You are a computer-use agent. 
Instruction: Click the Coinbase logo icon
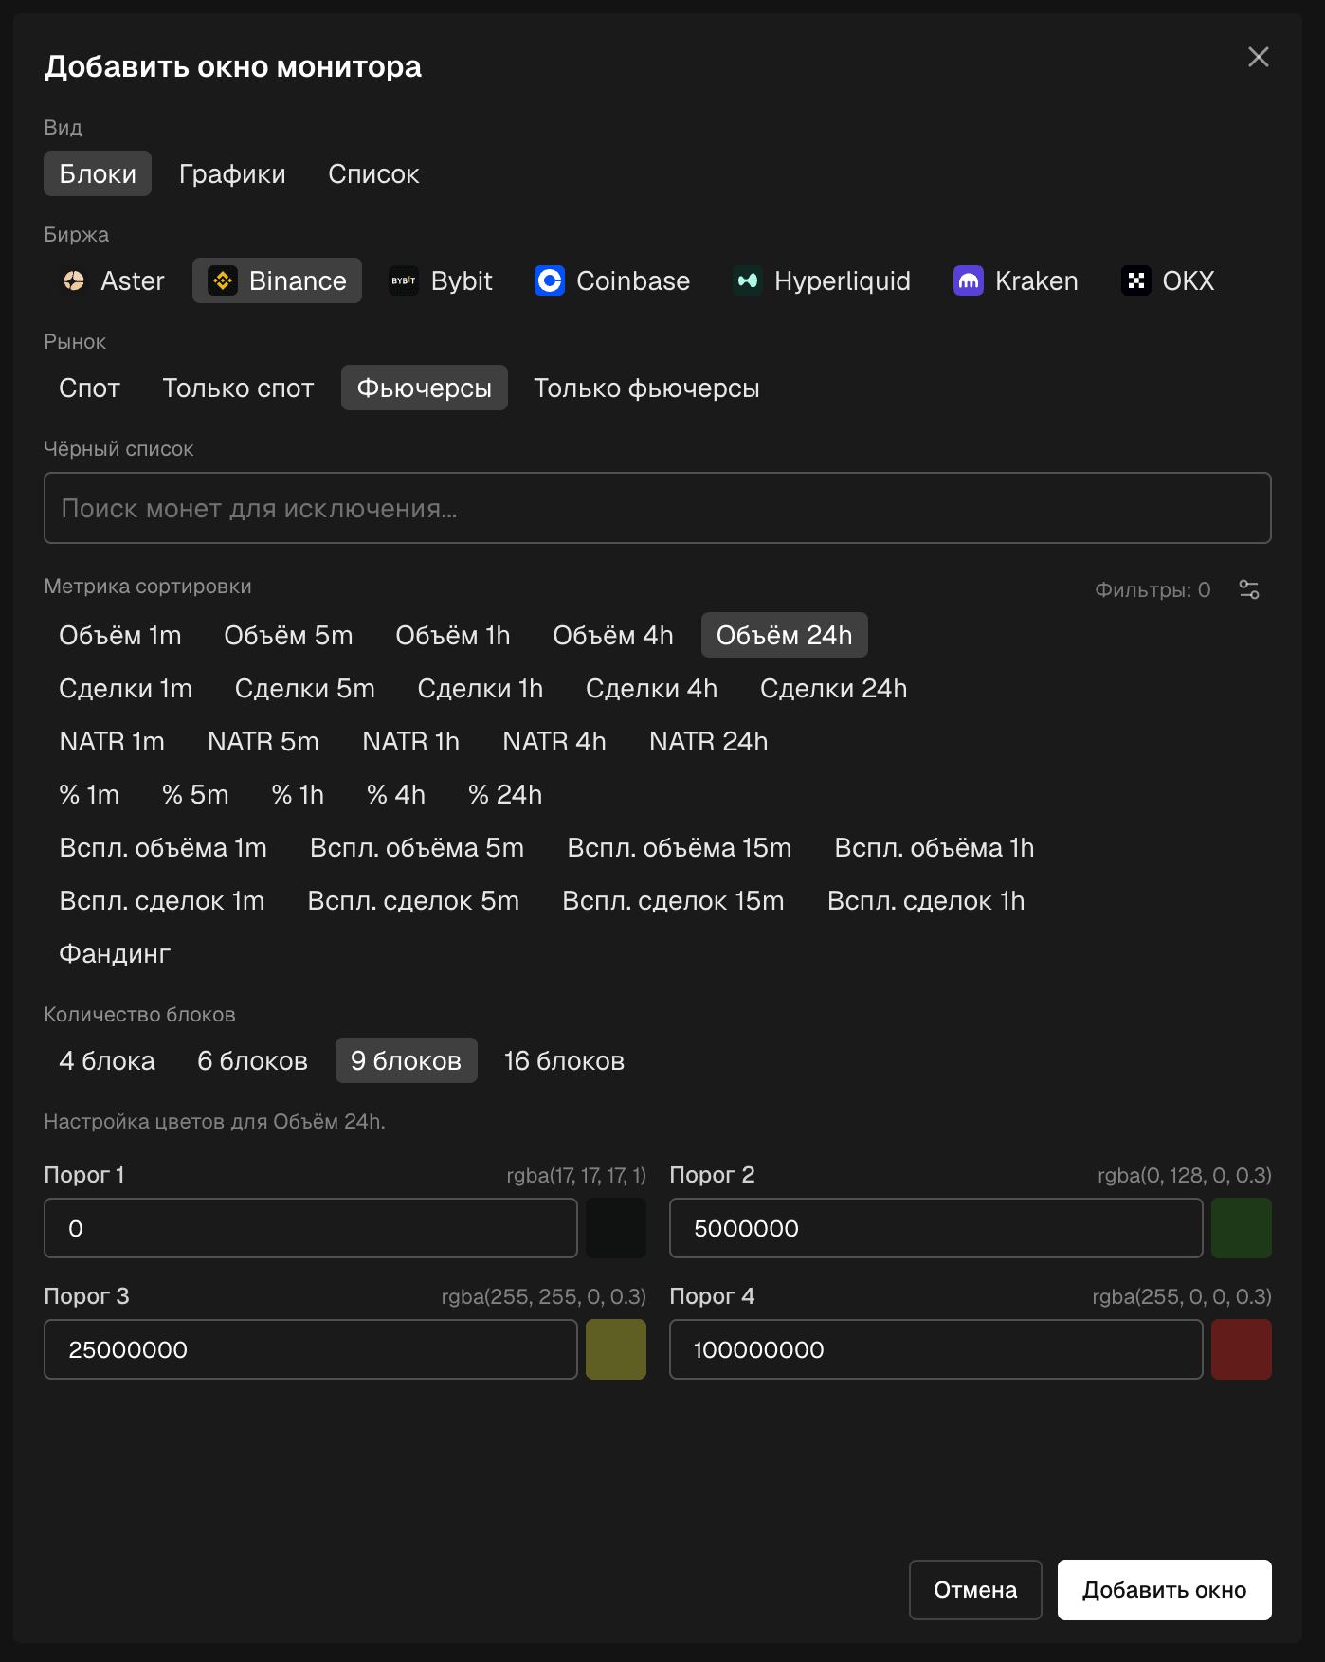[x=550, y=281]
